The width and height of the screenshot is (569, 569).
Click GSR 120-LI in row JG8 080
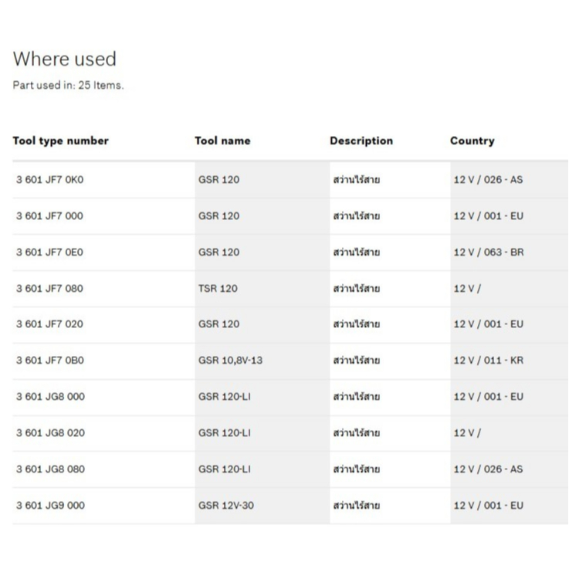pyautogui.click(x=224, y=469)
